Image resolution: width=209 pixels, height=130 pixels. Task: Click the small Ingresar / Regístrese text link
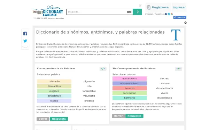point(155,14)
